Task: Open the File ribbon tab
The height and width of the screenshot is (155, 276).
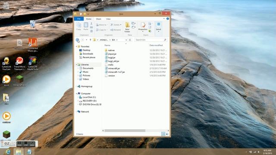Action: point(79,19)
